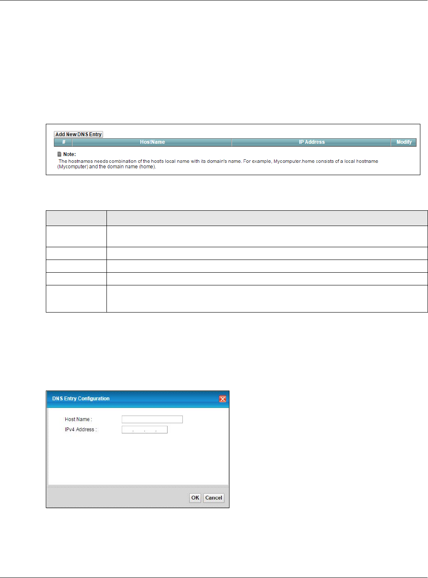Confirm with the OK button
The width and height of the screenshot is (428, 578).
coord(195,498)
